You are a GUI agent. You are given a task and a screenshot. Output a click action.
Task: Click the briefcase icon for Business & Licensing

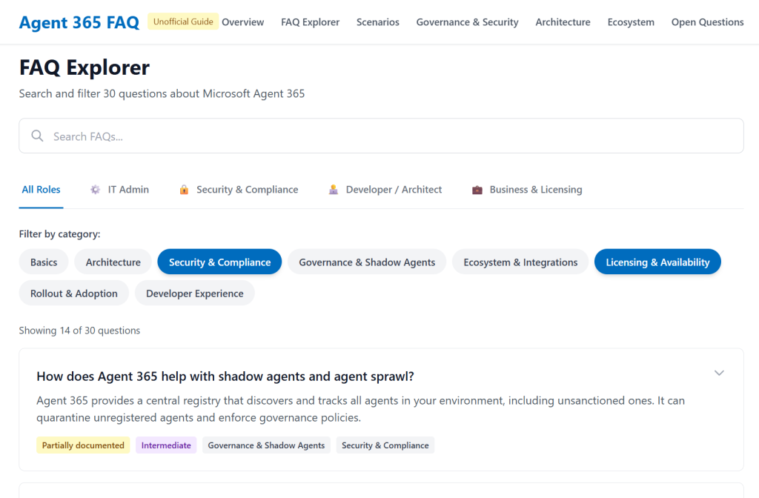[477, 190]
